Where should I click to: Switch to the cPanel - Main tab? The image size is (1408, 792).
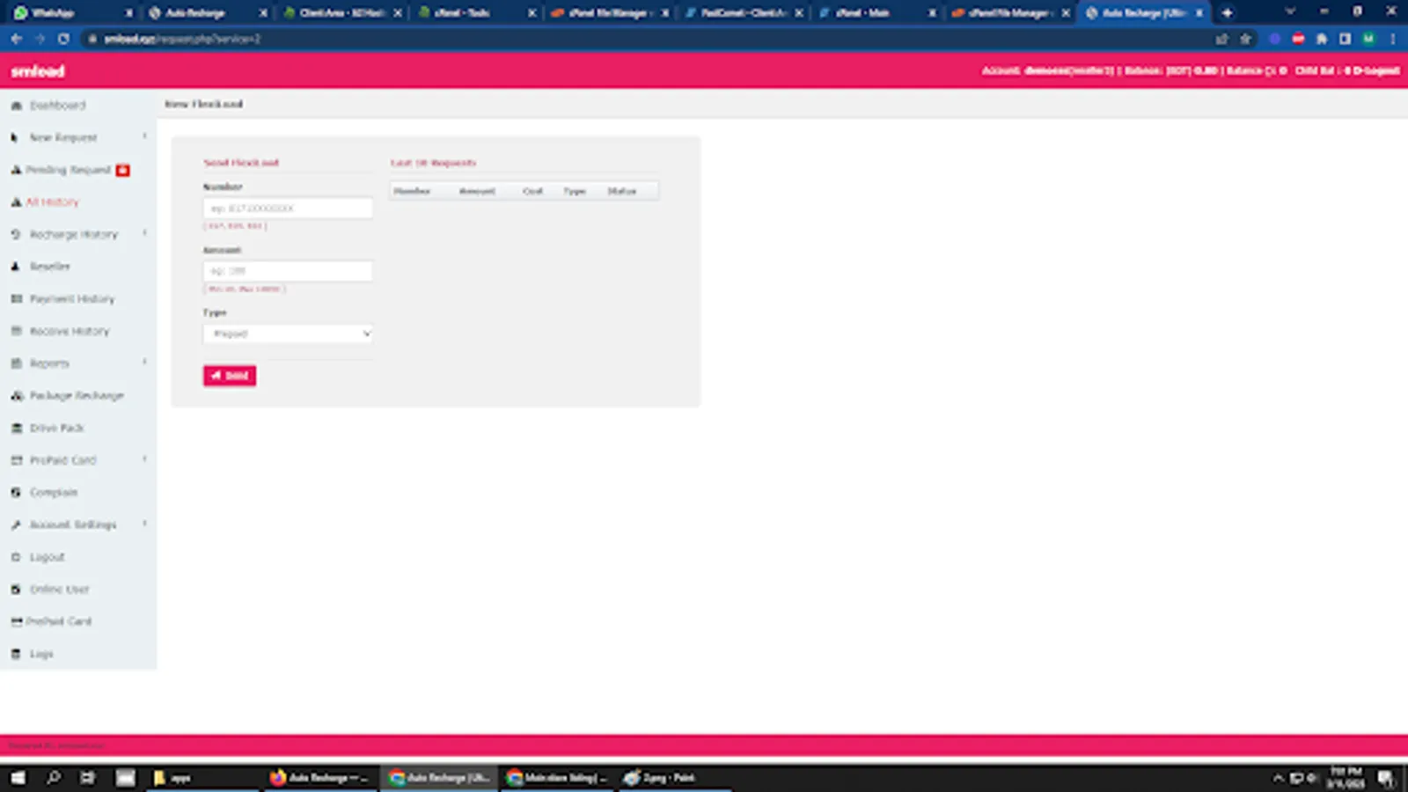[878, 12]
